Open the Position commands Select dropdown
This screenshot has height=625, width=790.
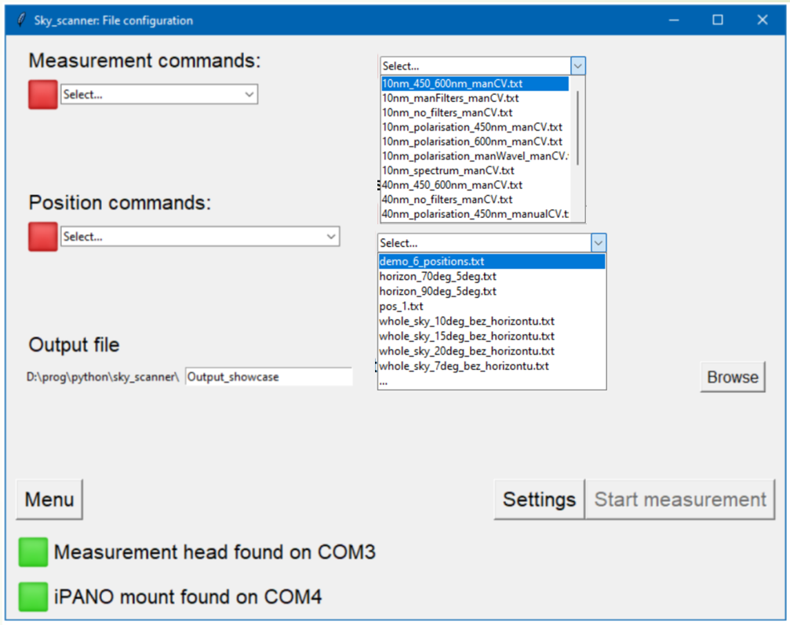(x=200, y=237)
